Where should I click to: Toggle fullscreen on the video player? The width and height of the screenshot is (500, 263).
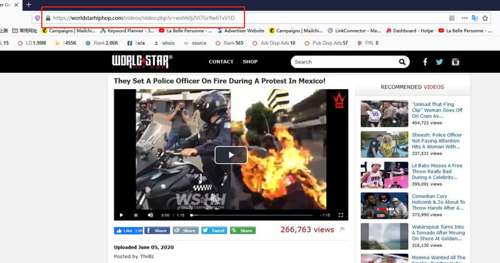341,215
